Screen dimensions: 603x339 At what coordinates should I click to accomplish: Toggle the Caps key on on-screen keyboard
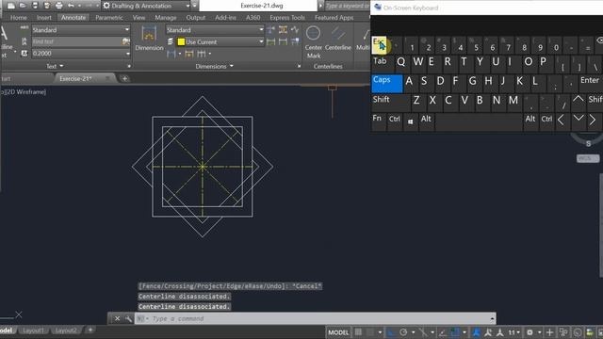coord(387,84)
